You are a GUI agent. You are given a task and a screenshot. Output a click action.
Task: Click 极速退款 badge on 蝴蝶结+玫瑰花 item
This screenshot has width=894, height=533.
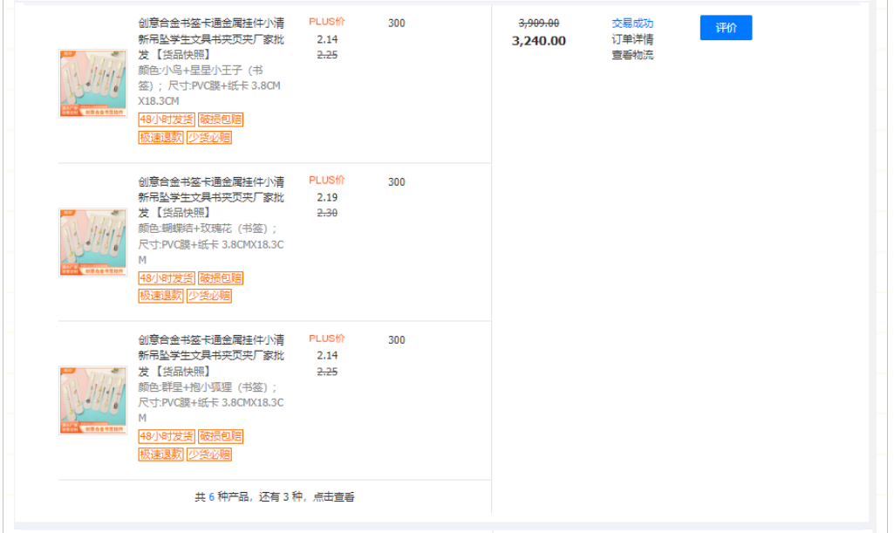pos(160,296)
